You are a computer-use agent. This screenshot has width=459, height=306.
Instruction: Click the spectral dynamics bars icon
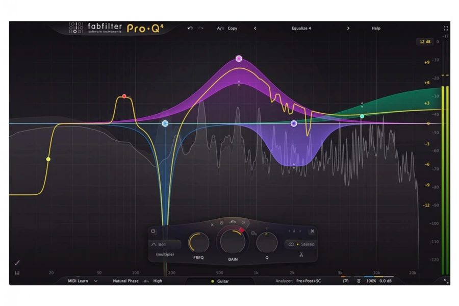tap(233, 222)
